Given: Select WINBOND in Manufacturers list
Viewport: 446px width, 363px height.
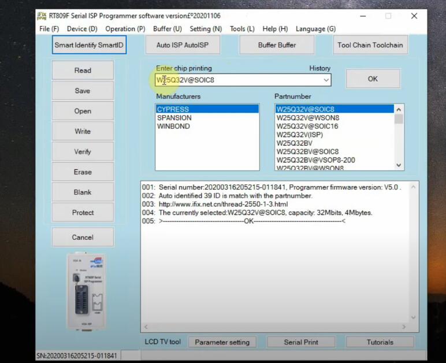Looking at the screenshot, I should click(207, 127).
